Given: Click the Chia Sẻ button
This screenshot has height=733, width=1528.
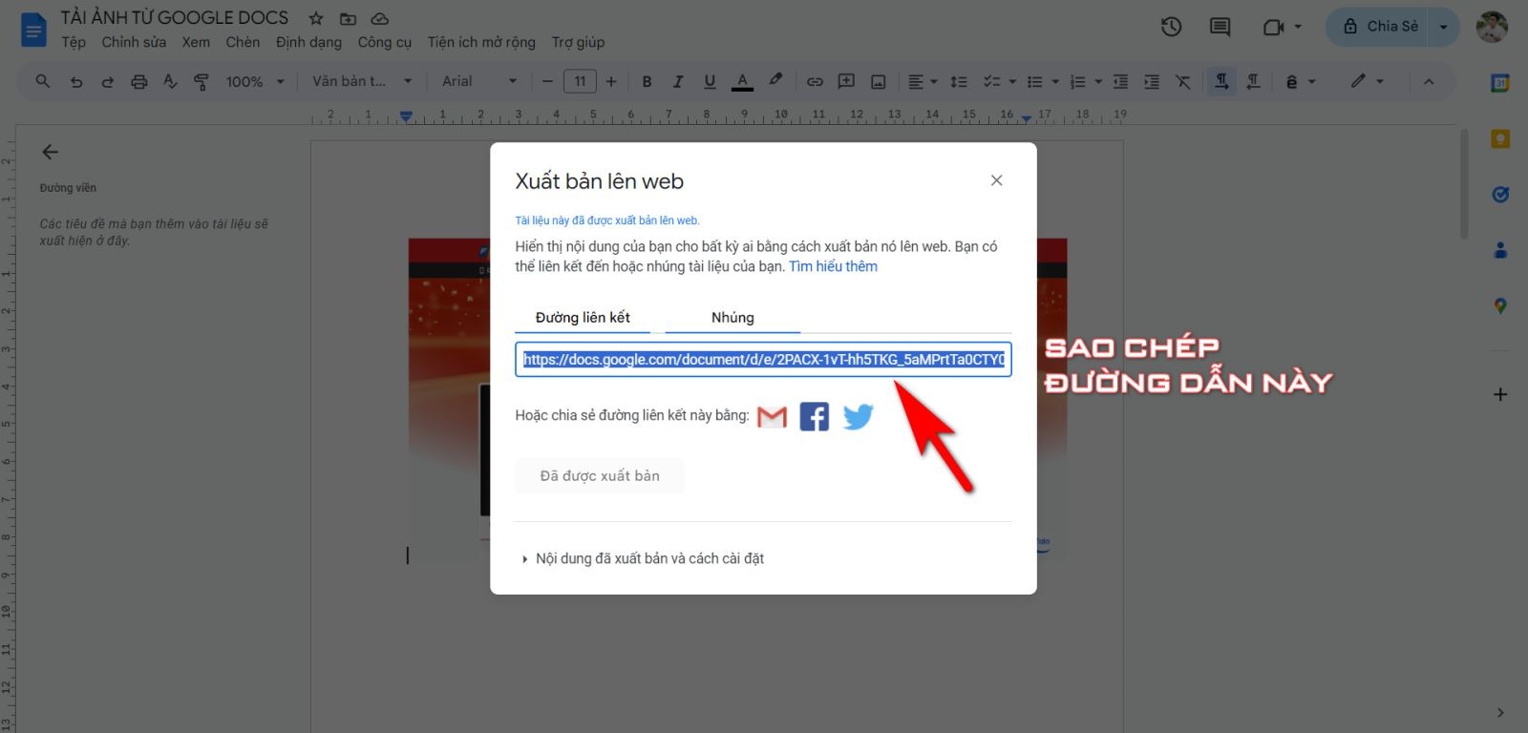Looking at the screenshot, I should pos(1377,27).
